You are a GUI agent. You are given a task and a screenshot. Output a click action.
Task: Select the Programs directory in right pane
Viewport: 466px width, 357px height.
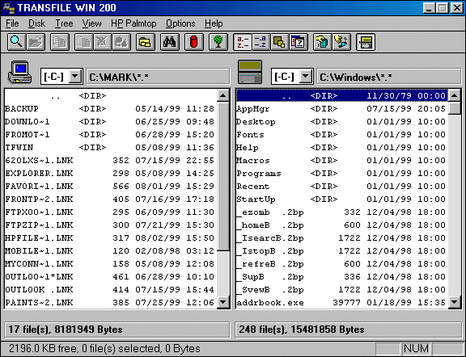(x=342, y=174)
